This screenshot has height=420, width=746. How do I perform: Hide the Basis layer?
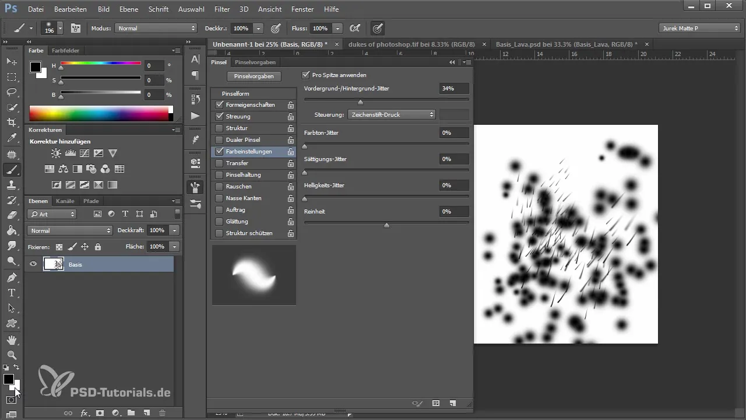[x=33, y=264]
